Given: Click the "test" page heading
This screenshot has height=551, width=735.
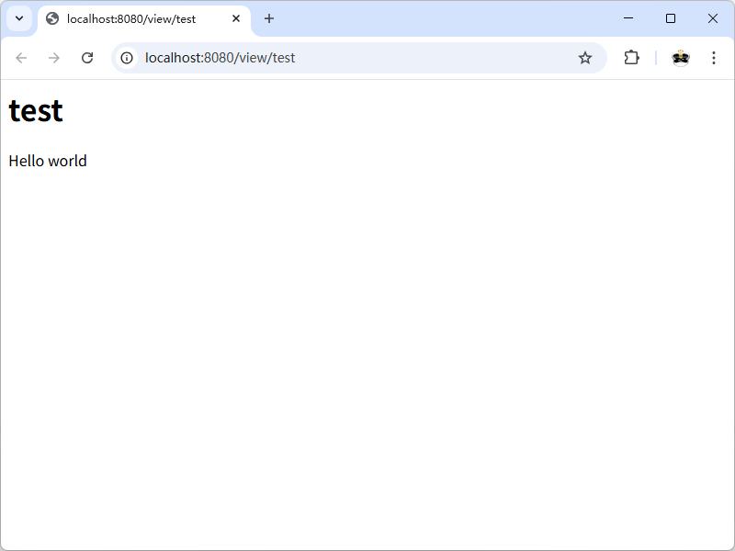Looking at the screenshot, I should click(x=36, y=111).
